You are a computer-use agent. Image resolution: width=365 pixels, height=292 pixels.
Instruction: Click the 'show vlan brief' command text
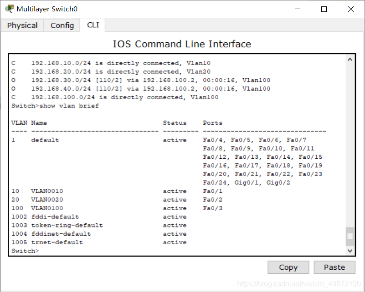coord(69,106)
